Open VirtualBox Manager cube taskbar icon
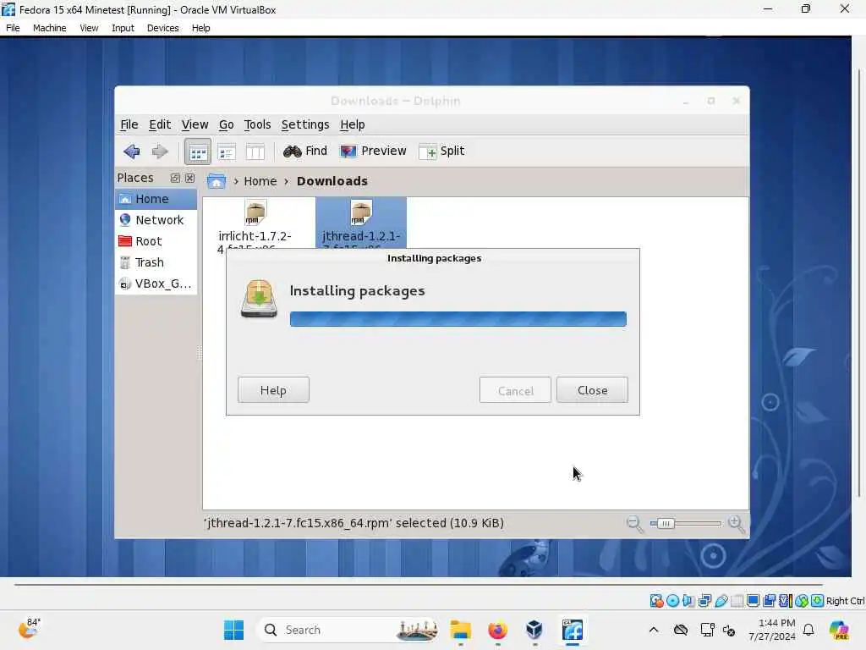866x650 pixels. [x=534, y=630]
